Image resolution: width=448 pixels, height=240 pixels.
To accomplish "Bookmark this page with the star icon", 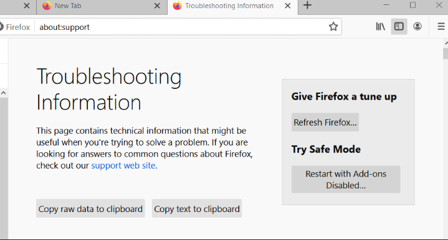I will click(333, 27).
